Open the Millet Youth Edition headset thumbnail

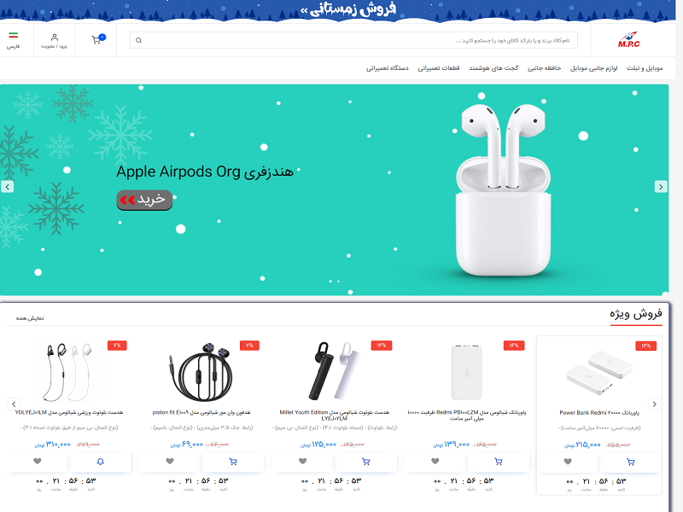334,371
